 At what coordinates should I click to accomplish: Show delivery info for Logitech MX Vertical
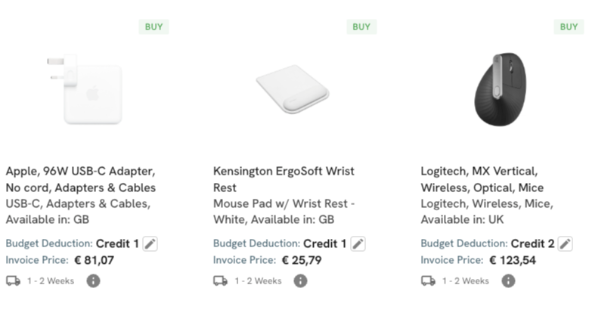508,280
